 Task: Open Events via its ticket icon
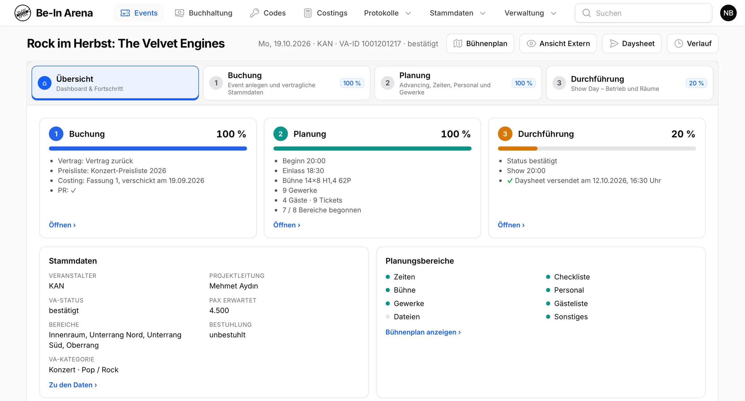click(x=125, y=13)
